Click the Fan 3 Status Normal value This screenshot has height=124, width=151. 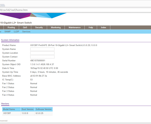click(x=34, y=91)
